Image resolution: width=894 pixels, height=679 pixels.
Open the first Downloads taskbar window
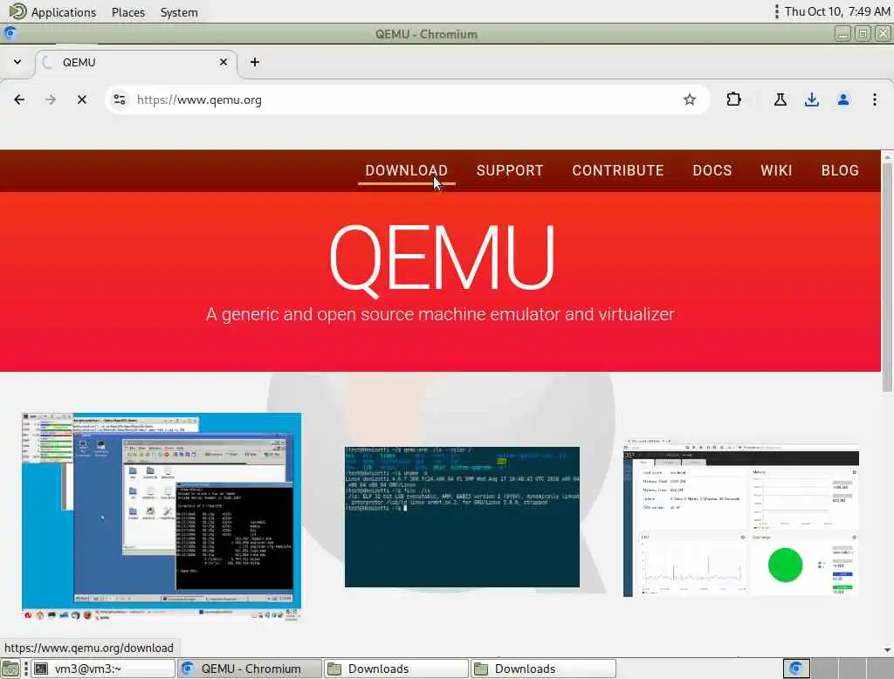[396, 669]
